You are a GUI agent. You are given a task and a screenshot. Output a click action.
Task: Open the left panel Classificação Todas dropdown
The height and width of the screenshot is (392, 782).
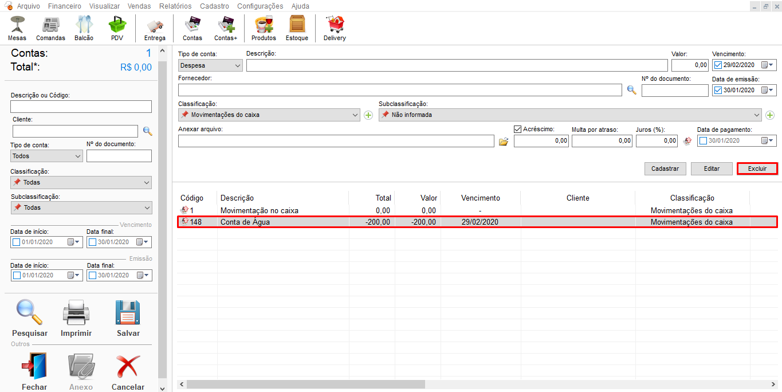[81, 182]
